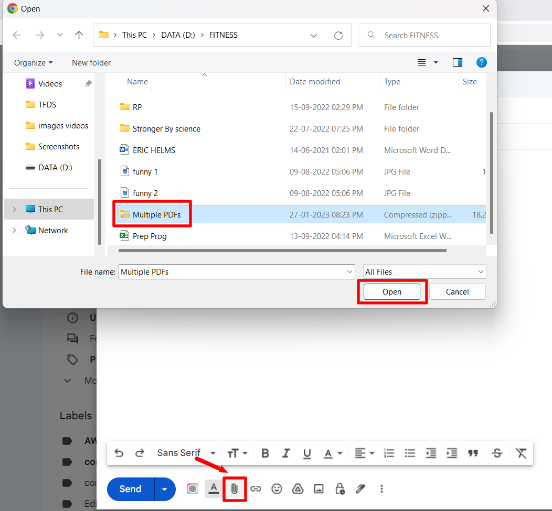Image resolution: width=552 pixels, height=511 pixels.
Task: Apply strikethrough formatting
Action: pos(497,453)
